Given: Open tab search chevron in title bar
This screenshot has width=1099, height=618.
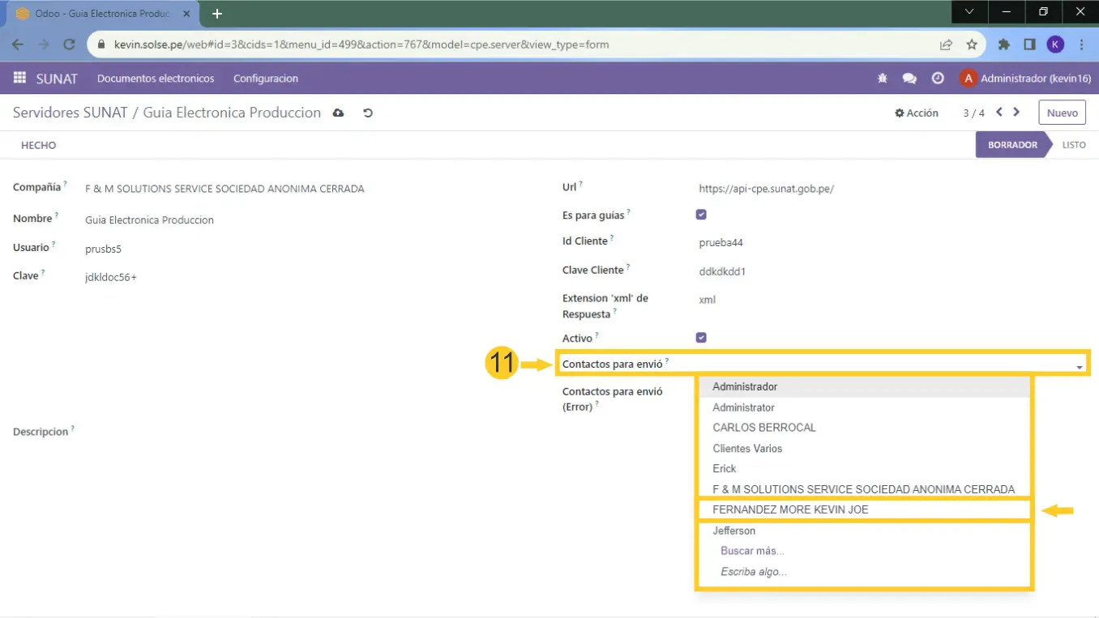Looking at the screenshot, I should 969,12.
